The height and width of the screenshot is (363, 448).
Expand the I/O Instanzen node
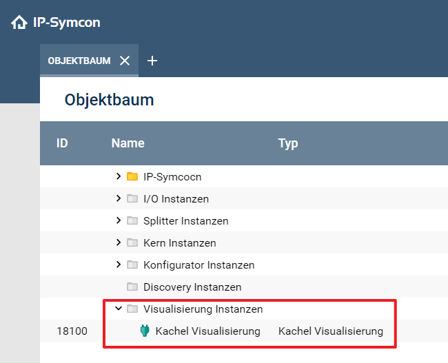click(119, 199)
